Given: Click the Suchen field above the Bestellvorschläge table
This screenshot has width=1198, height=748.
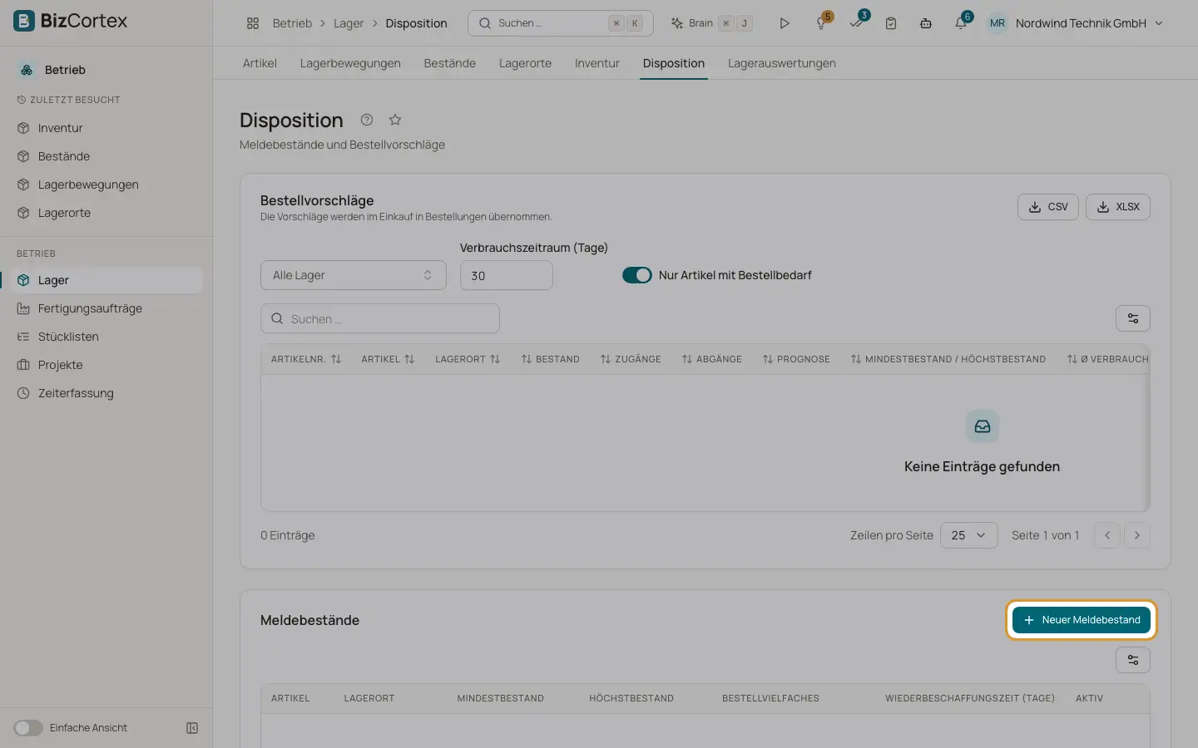Looking at the screenshot, I should coord(380,318).
